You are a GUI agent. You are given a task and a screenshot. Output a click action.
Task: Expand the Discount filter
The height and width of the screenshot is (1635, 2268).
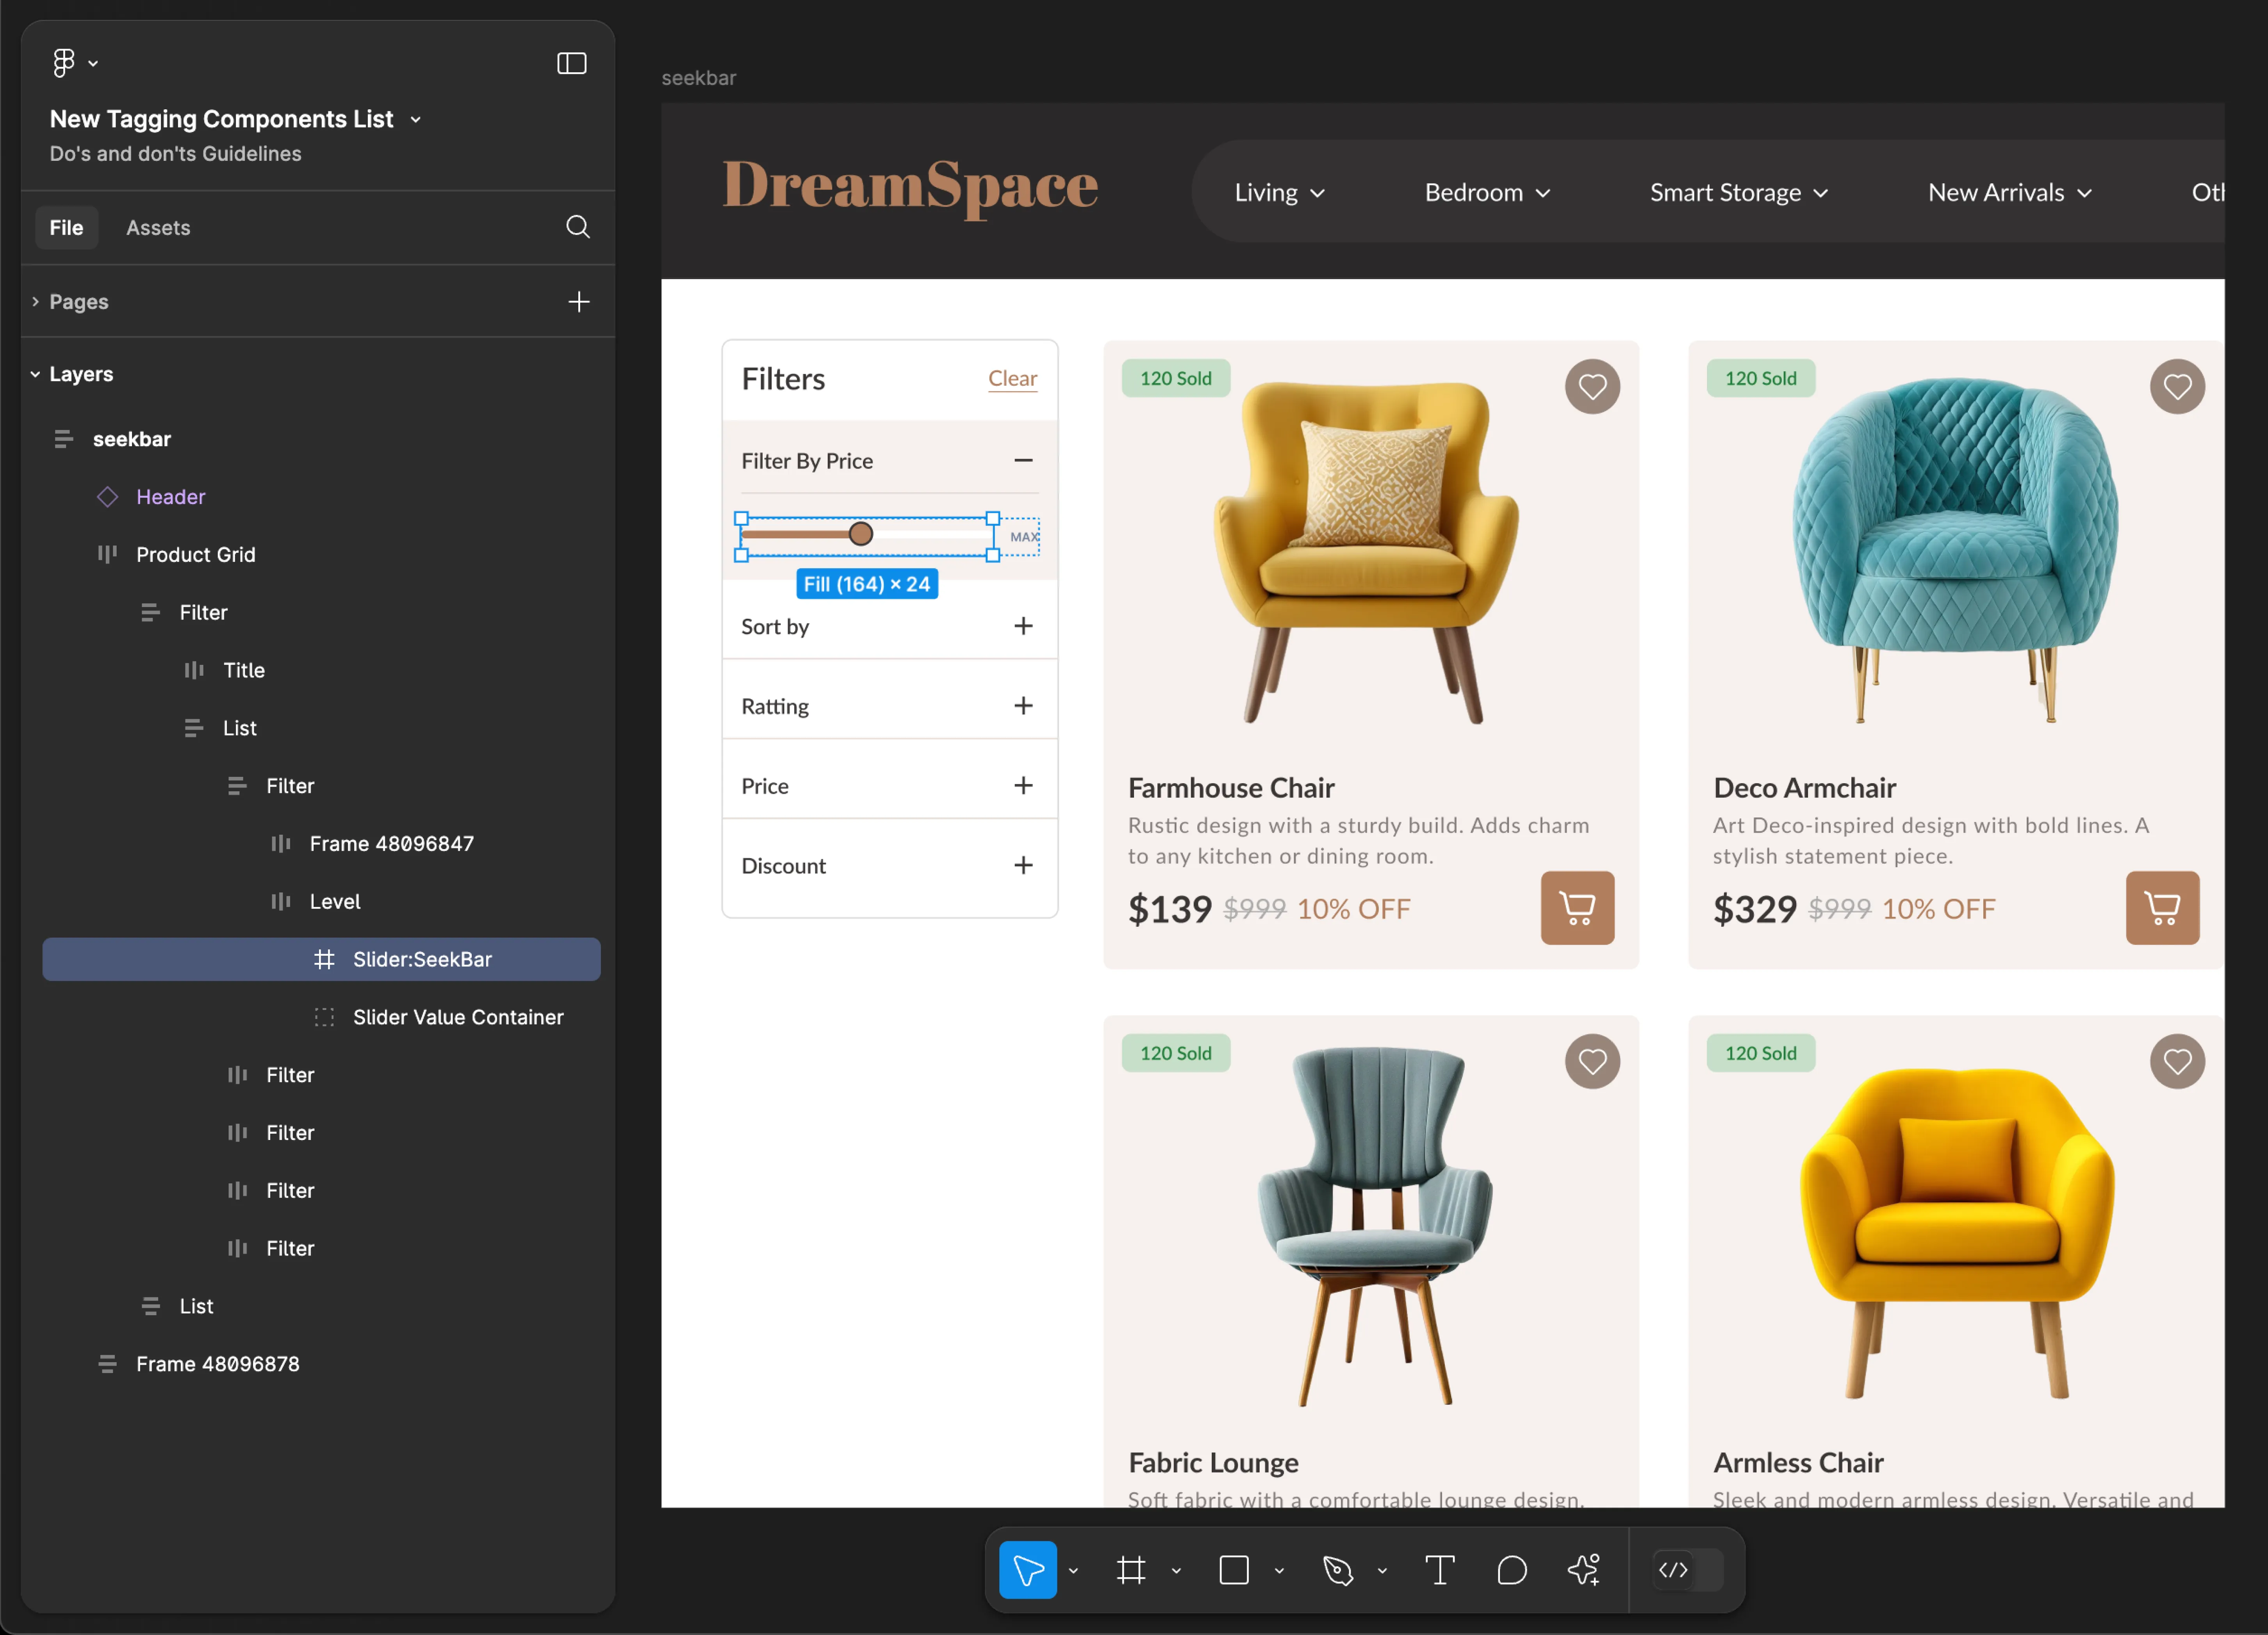[1023, 865]
